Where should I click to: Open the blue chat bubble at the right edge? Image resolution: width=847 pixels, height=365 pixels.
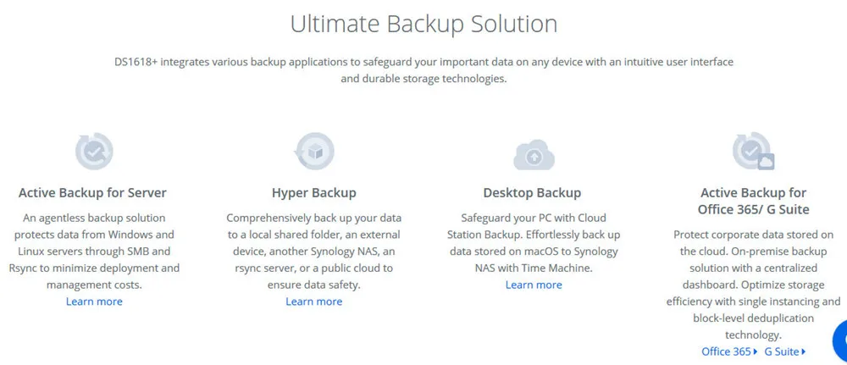tap(840, 341)
